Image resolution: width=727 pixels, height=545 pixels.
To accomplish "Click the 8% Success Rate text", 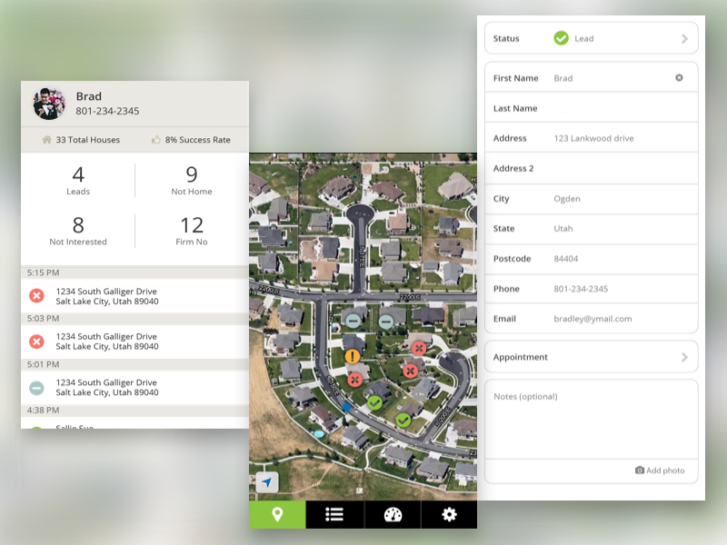I will coord(197,140).
